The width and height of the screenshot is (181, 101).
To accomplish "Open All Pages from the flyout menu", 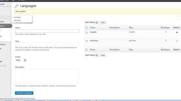I will click(17, 17).
